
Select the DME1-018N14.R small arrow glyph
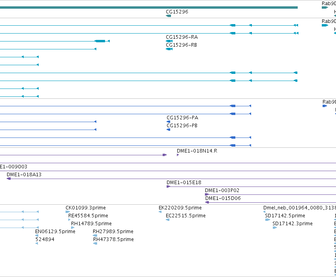point(178,155)
